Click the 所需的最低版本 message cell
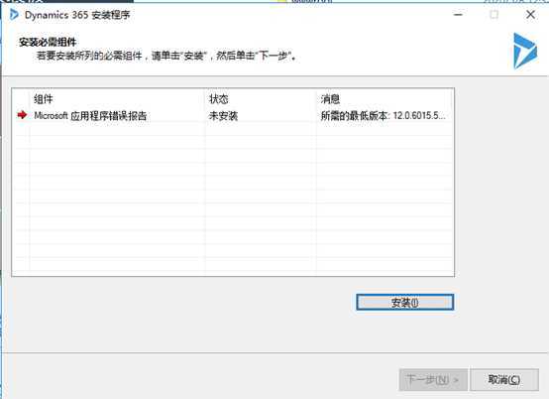Image resolution: width=549 pixels, height=399 pixels. pyautogui.click(x=384, y=116)
